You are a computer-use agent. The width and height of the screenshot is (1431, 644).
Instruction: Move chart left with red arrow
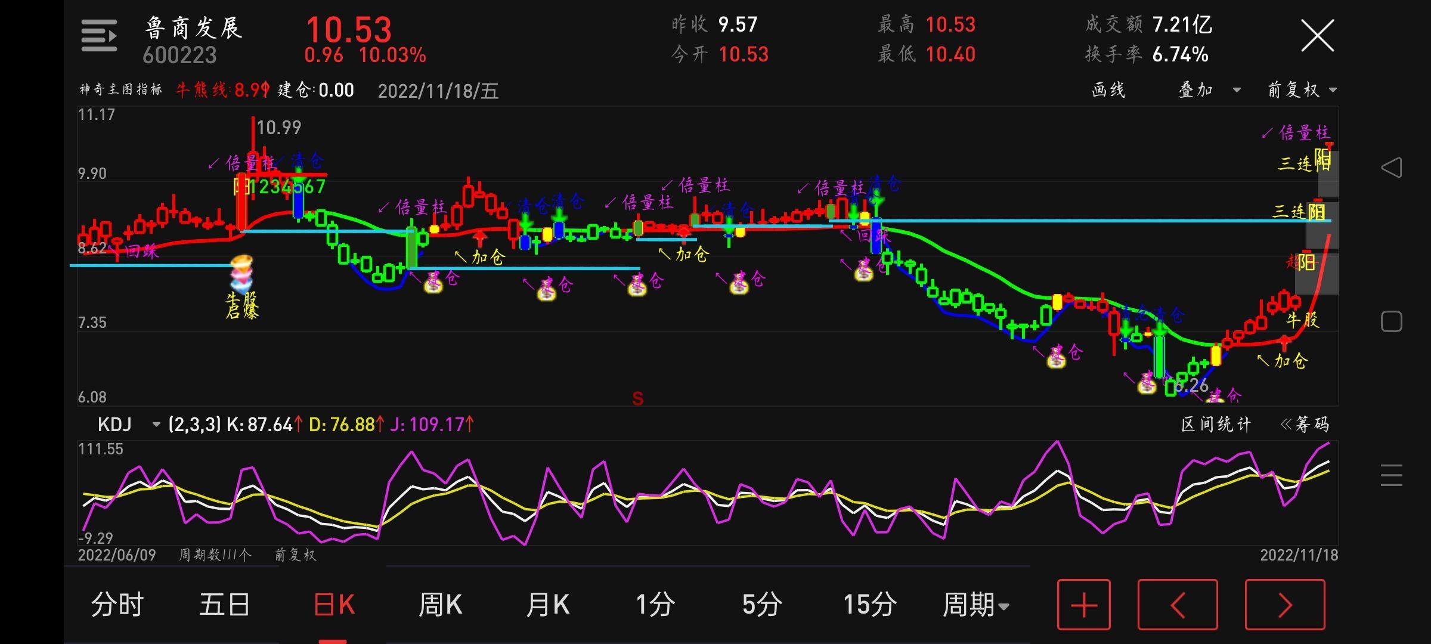point(1177,605)
